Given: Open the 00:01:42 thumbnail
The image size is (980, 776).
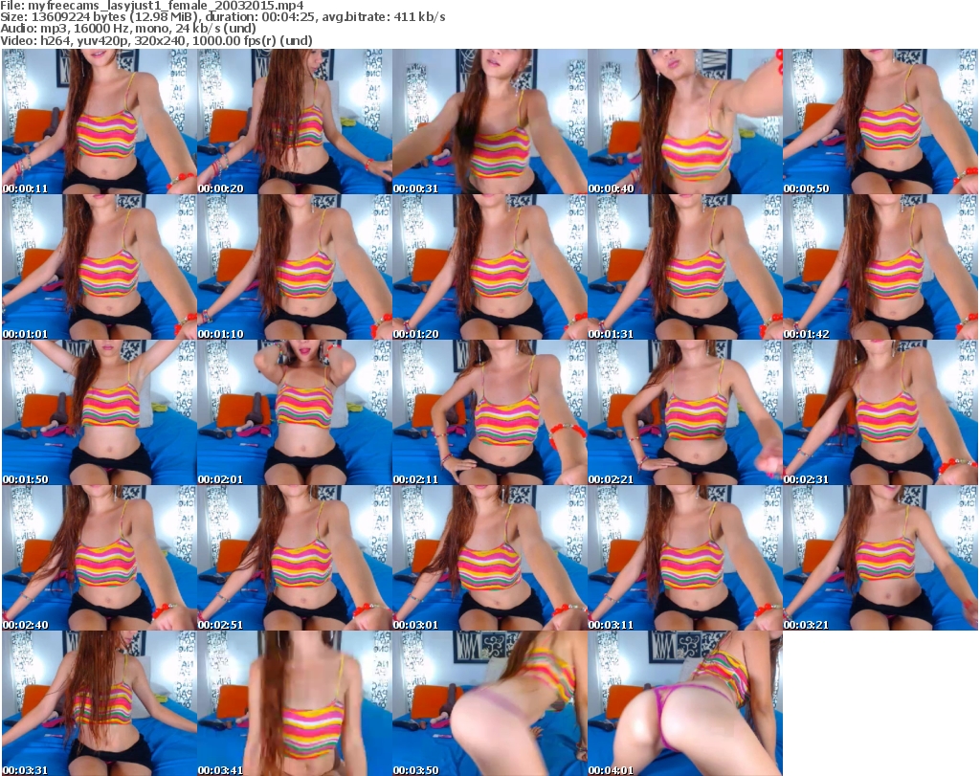Looking at the screenshot, I should pos(880,267).
